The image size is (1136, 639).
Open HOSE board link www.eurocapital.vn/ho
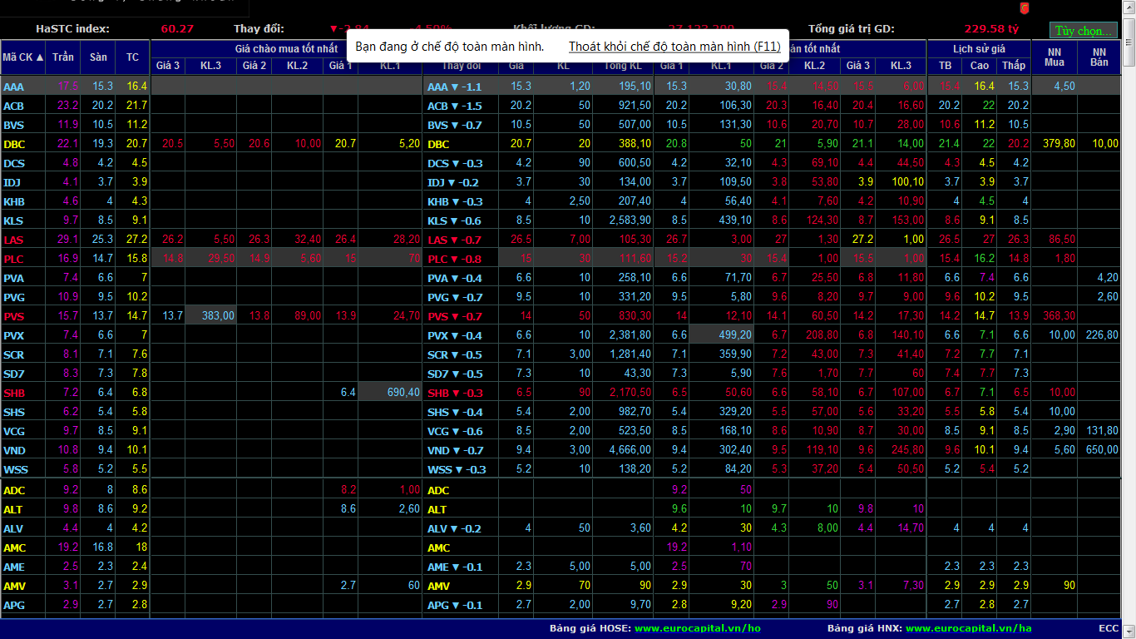coord(698,628)
